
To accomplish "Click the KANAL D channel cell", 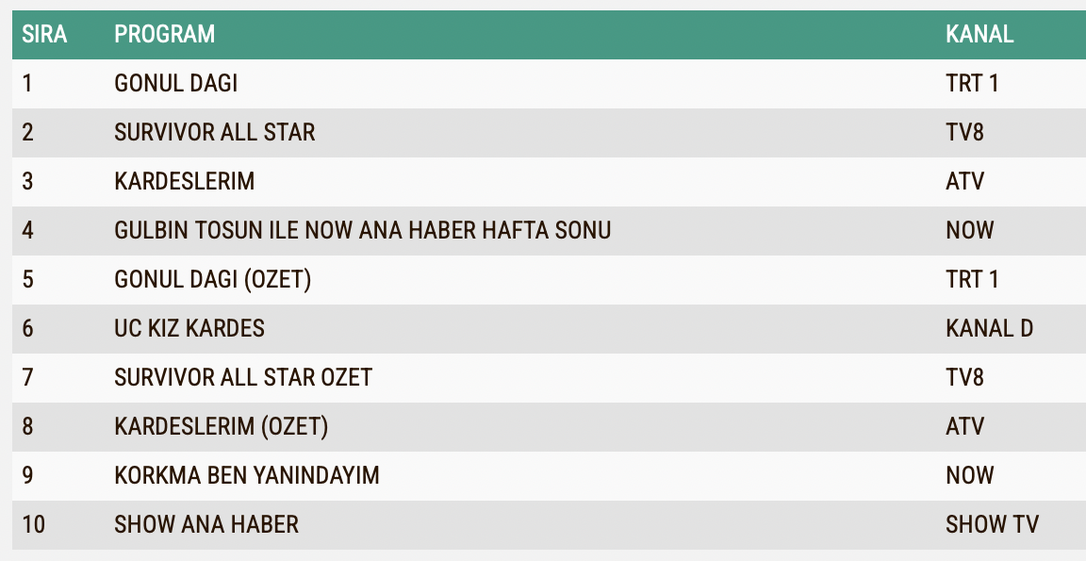I will [x=989, y=328].
